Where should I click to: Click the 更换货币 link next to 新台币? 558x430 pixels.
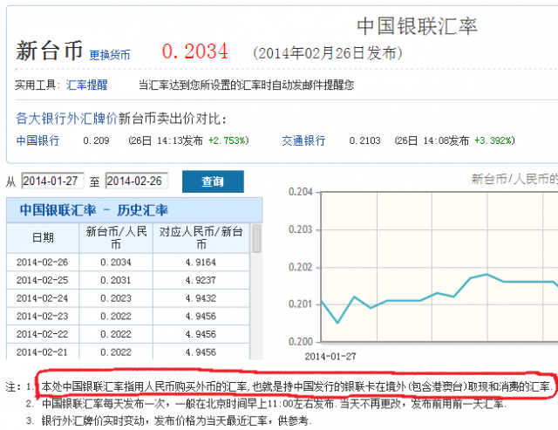(x=110, y=55)
